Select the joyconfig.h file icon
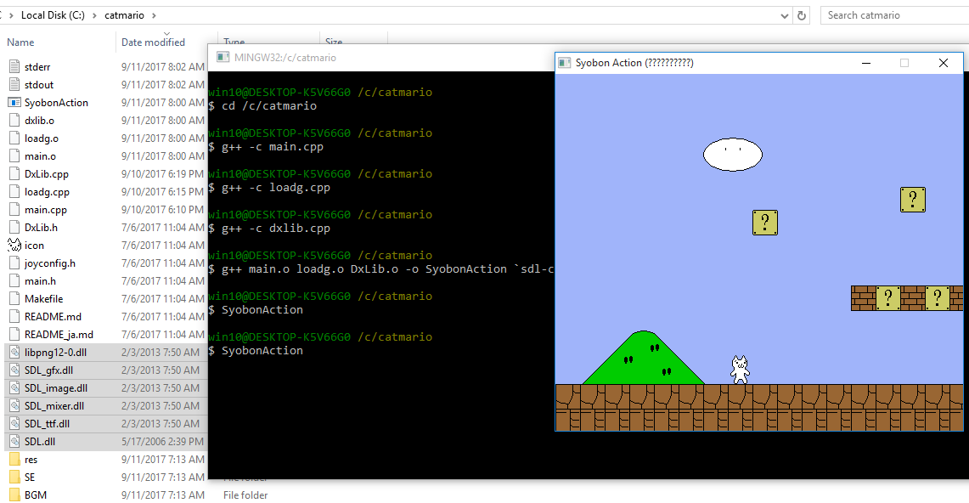This screenshot has height=503, width=969. (x=14, y=263)
